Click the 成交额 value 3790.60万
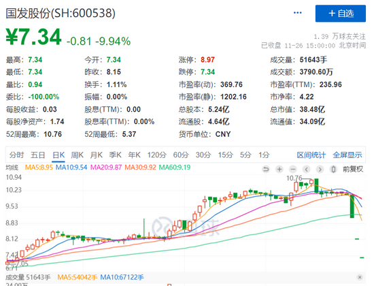The image size is (374, 286). pyautogui.click(x=316, y=72)
